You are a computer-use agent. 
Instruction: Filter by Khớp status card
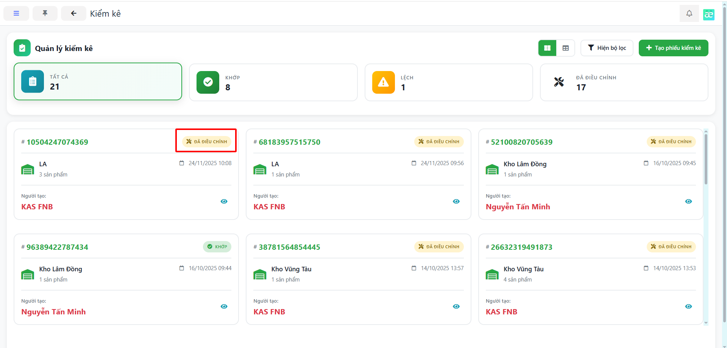273,82
